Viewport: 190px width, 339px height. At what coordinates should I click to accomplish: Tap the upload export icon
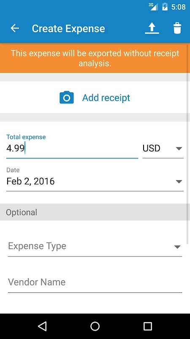[152, 28]
